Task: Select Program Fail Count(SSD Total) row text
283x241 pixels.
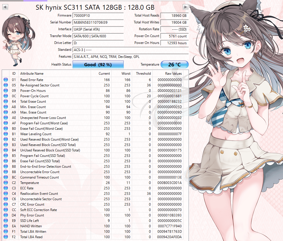Action: pos(43,155)
